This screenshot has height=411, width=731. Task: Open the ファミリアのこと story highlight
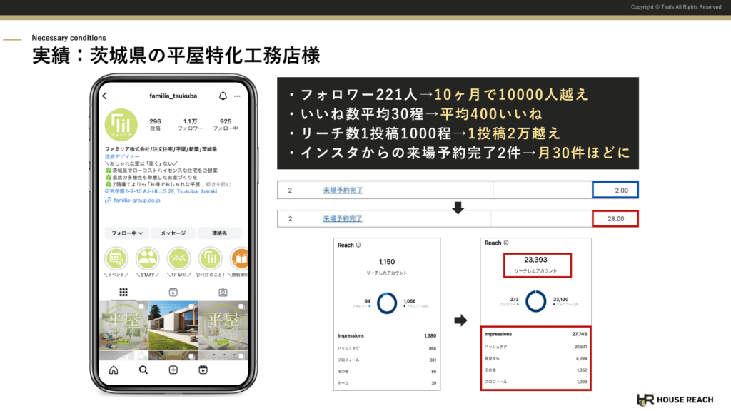pyautogui.click(x=210, y=258)
